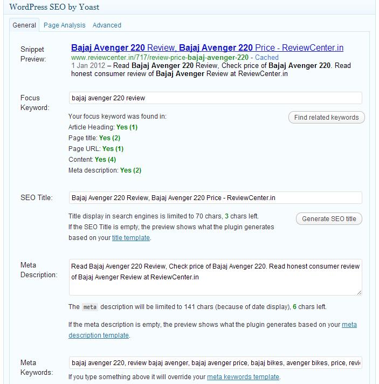Open the meta keywords template link
Screen dimensions: 379x384
(x=243, y=376)
